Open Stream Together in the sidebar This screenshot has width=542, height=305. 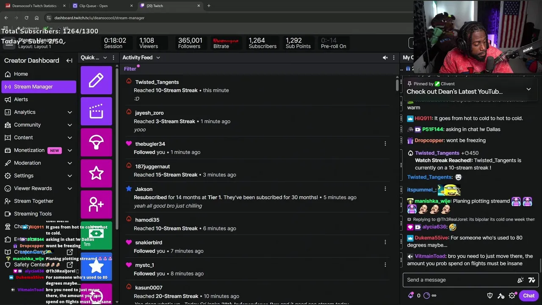coord(39,201)
